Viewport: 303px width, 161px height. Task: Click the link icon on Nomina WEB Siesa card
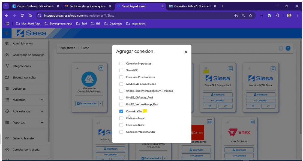coord(273,69)
